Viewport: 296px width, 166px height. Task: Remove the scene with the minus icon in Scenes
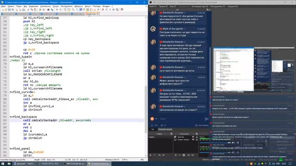click(x=154, y=155)
